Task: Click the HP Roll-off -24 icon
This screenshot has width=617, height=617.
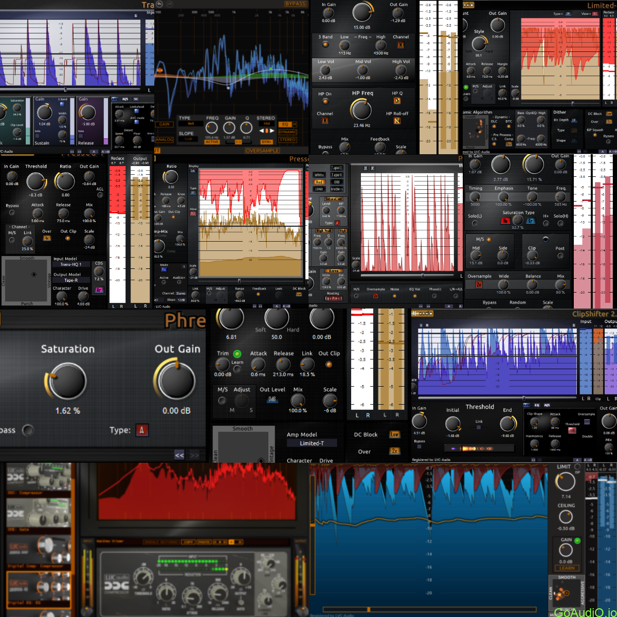Action: coord(397,121)
